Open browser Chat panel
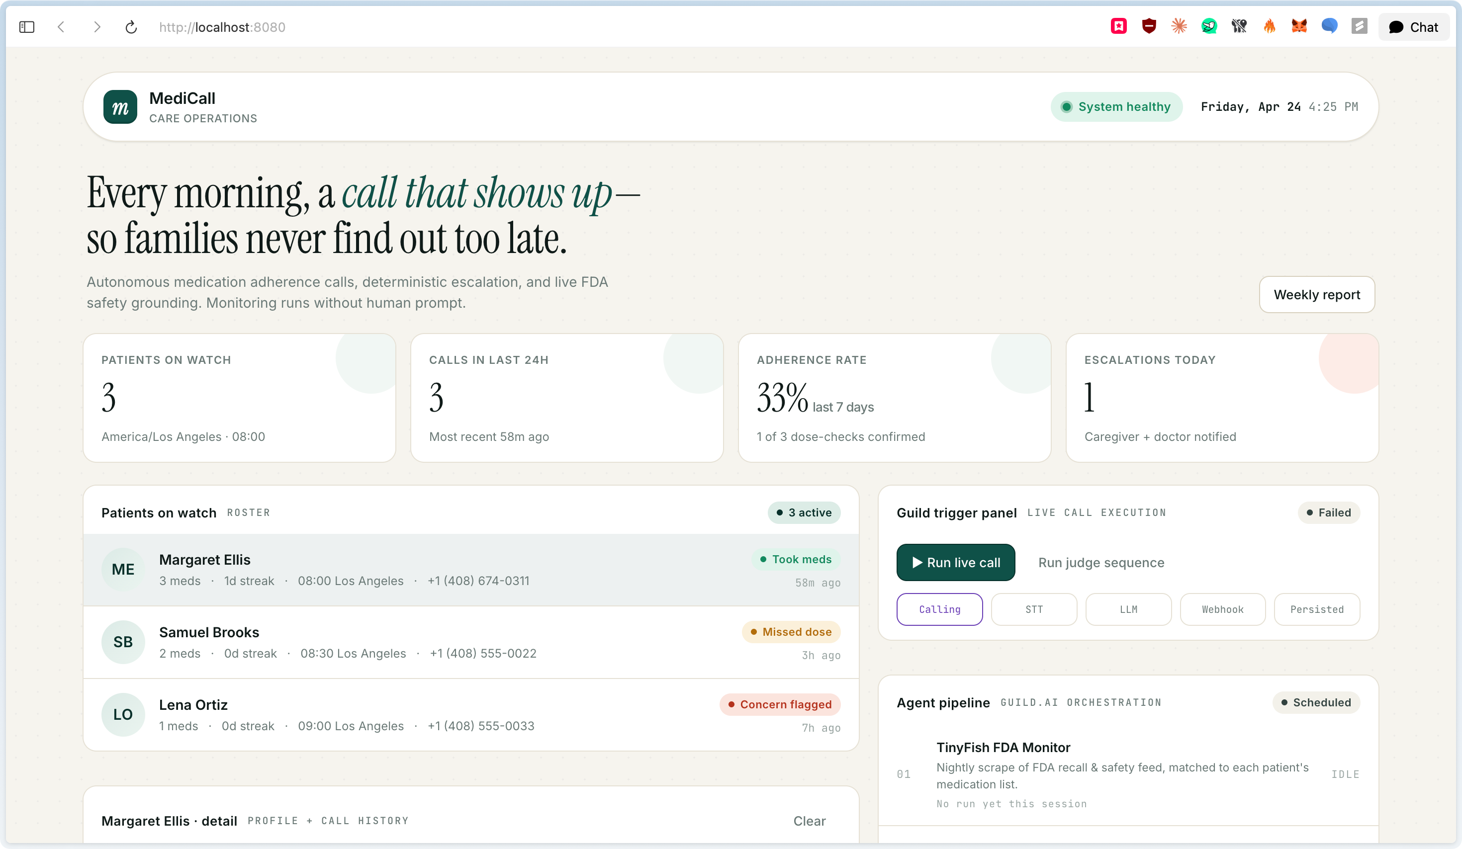 pos(1413,27)
